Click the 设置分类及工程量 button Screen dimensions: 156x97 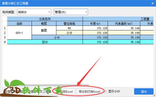(x=40, y=92)
